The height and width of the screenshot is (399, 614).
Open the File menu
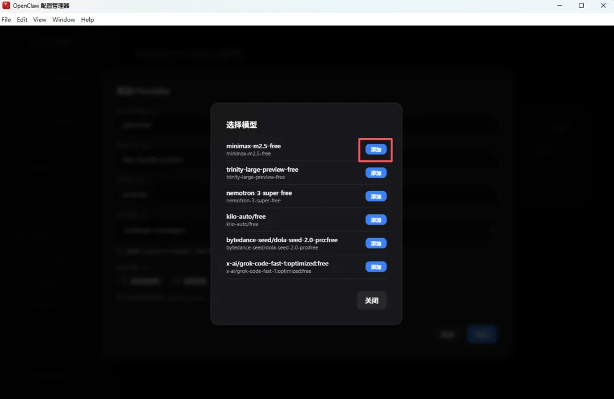point(6,19)
